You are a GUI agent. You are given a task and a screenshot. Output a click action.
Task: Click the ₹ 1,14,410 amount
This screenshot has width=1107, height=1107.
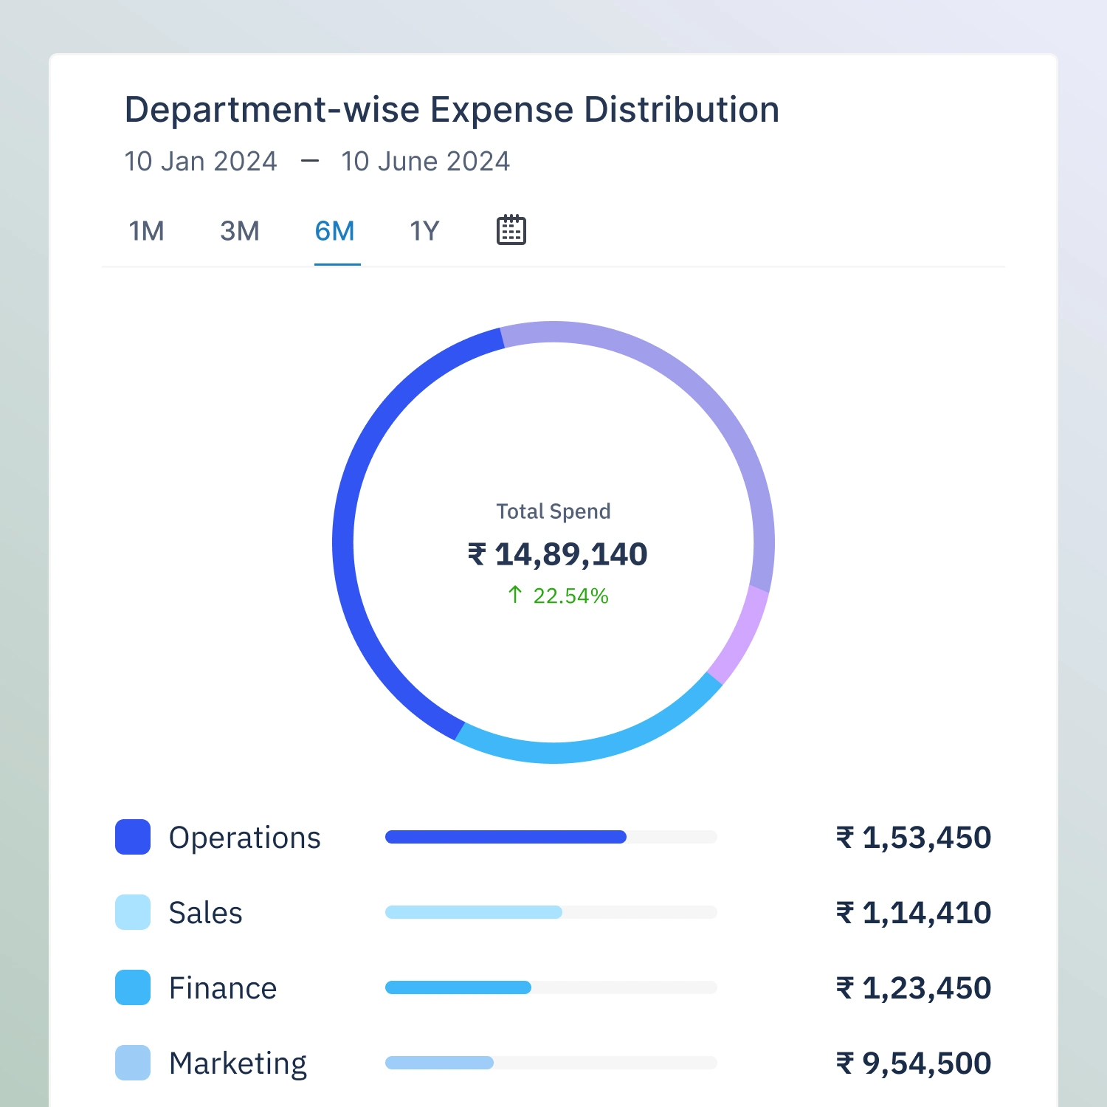914,913
